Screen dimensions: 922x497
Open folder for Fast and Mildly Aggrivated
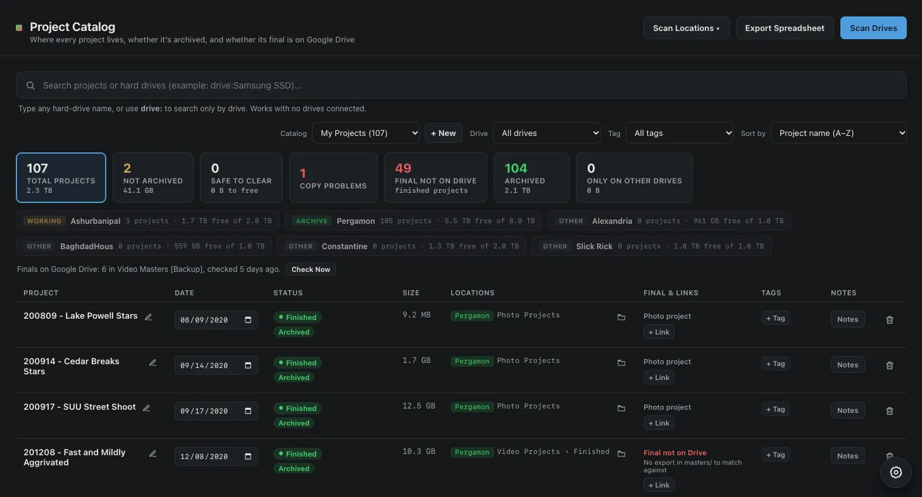click(621, 454)
